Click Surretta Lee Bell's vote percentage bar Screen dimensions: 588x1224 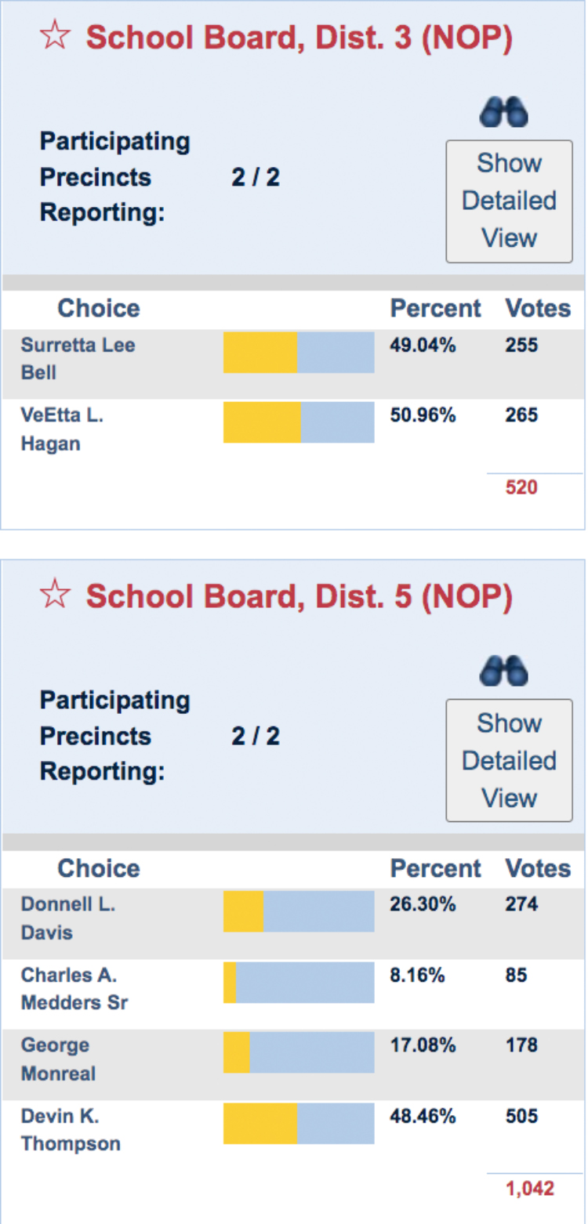click(x=299, y=352)
